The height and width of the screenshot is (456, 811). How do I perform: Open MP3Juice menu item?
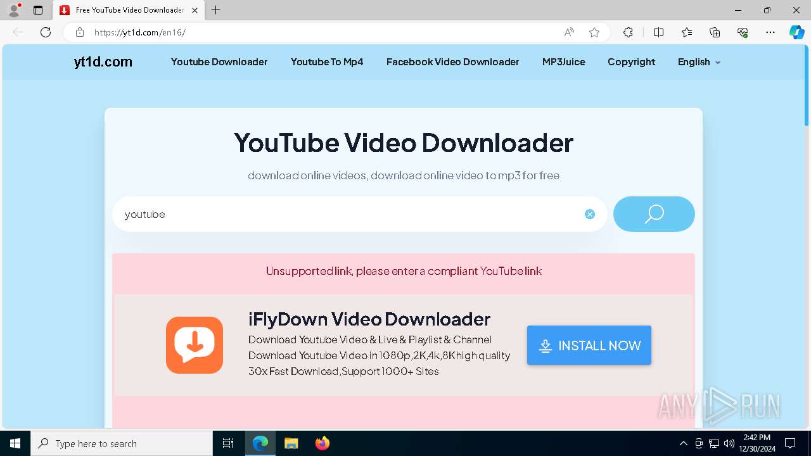(564, 61)
